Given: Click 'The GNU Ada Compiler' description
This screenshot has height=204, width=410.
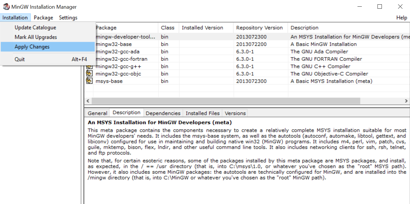Looking at the screenshot, I should click(x=319, y=52).
